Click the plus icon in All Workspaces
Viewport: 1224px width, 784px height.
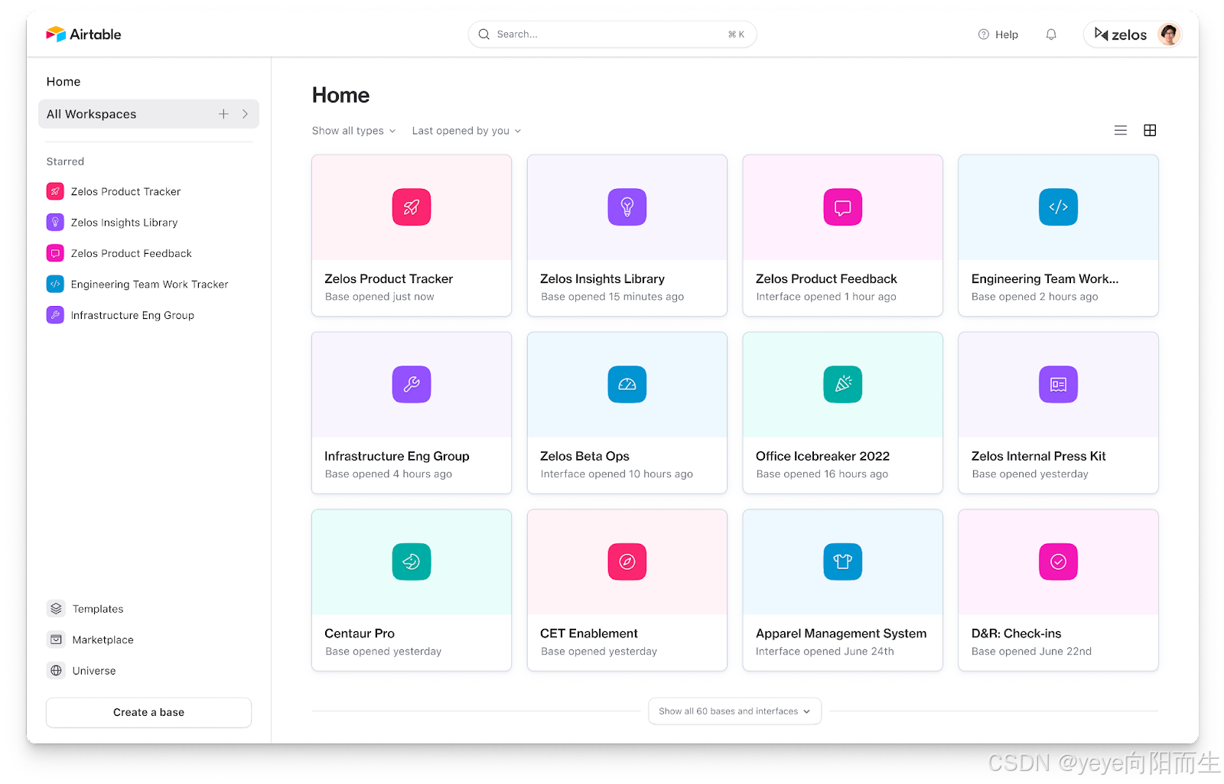coord(223,114)
